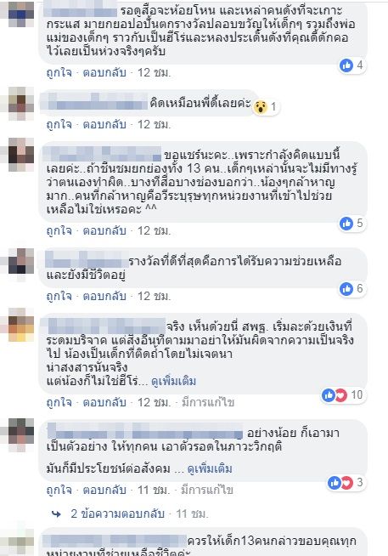Click the like reaction icon showing 4
The width and height of the screenshot is (388, 556).
(x=346, y=65)
